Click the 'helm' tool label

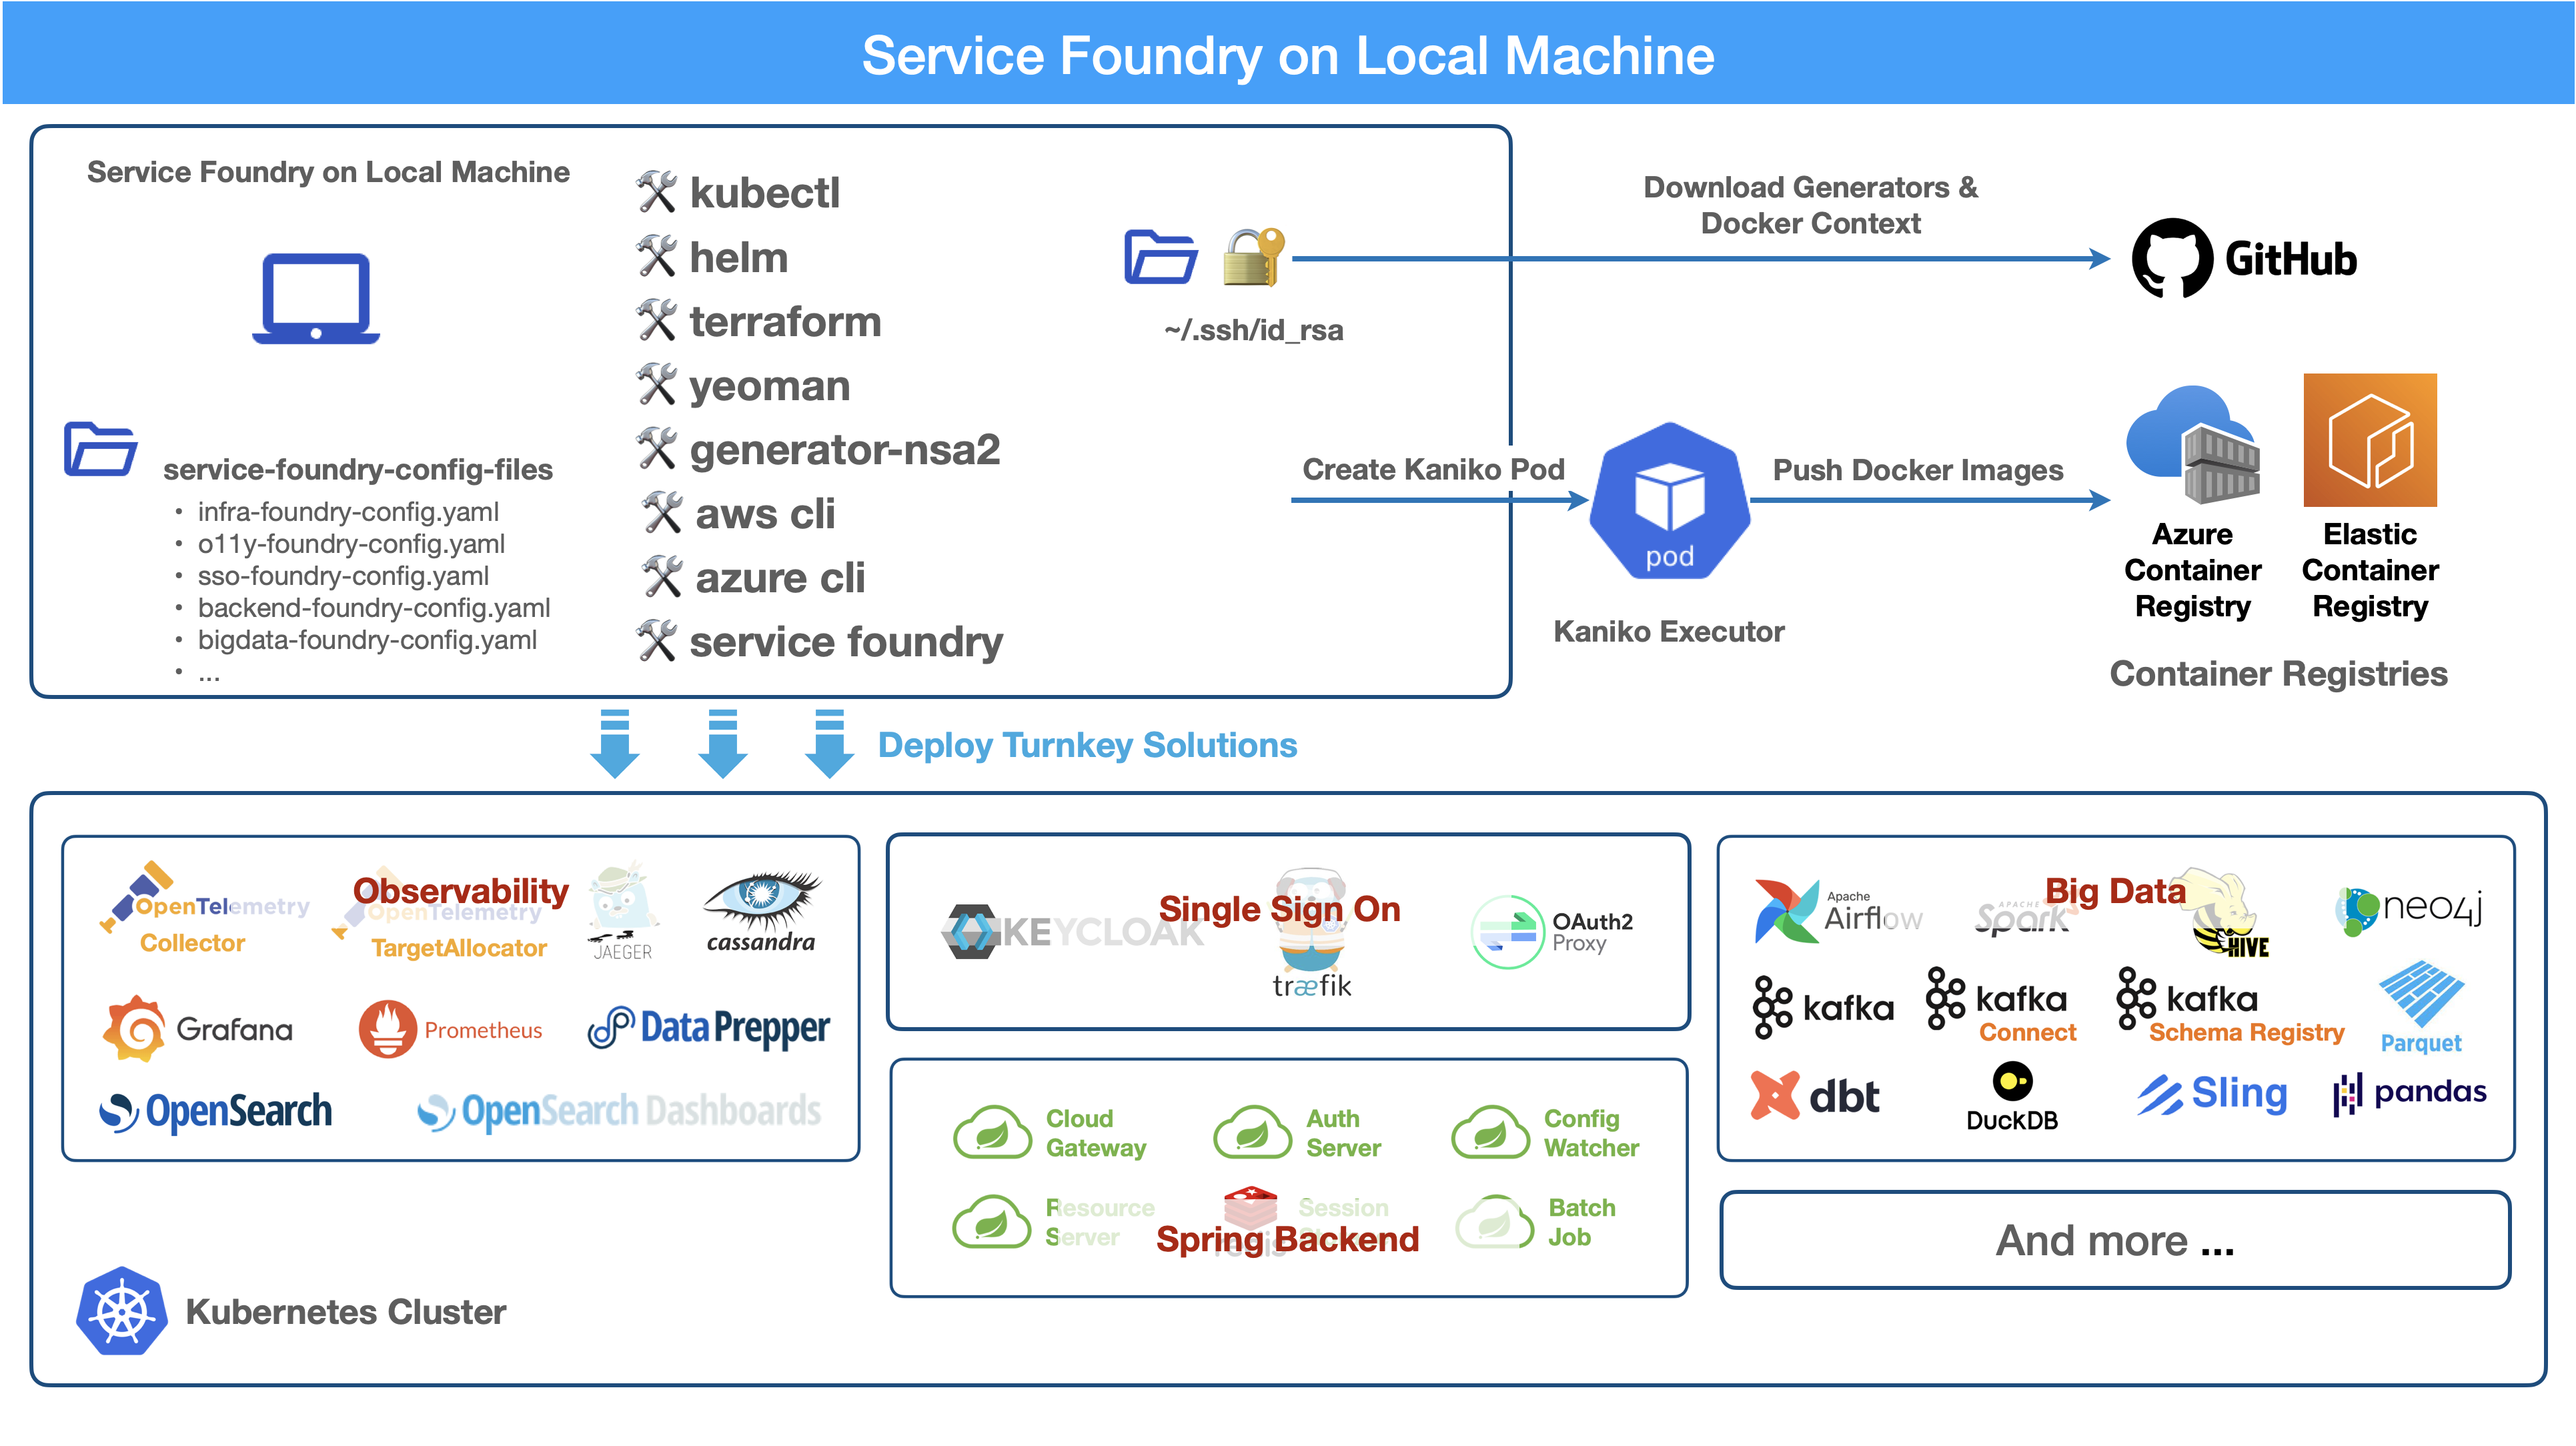click(x=739, y=257)
